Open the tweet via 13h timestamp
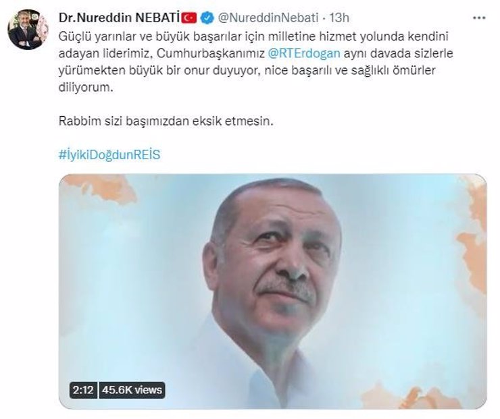 tap(339, 18)
